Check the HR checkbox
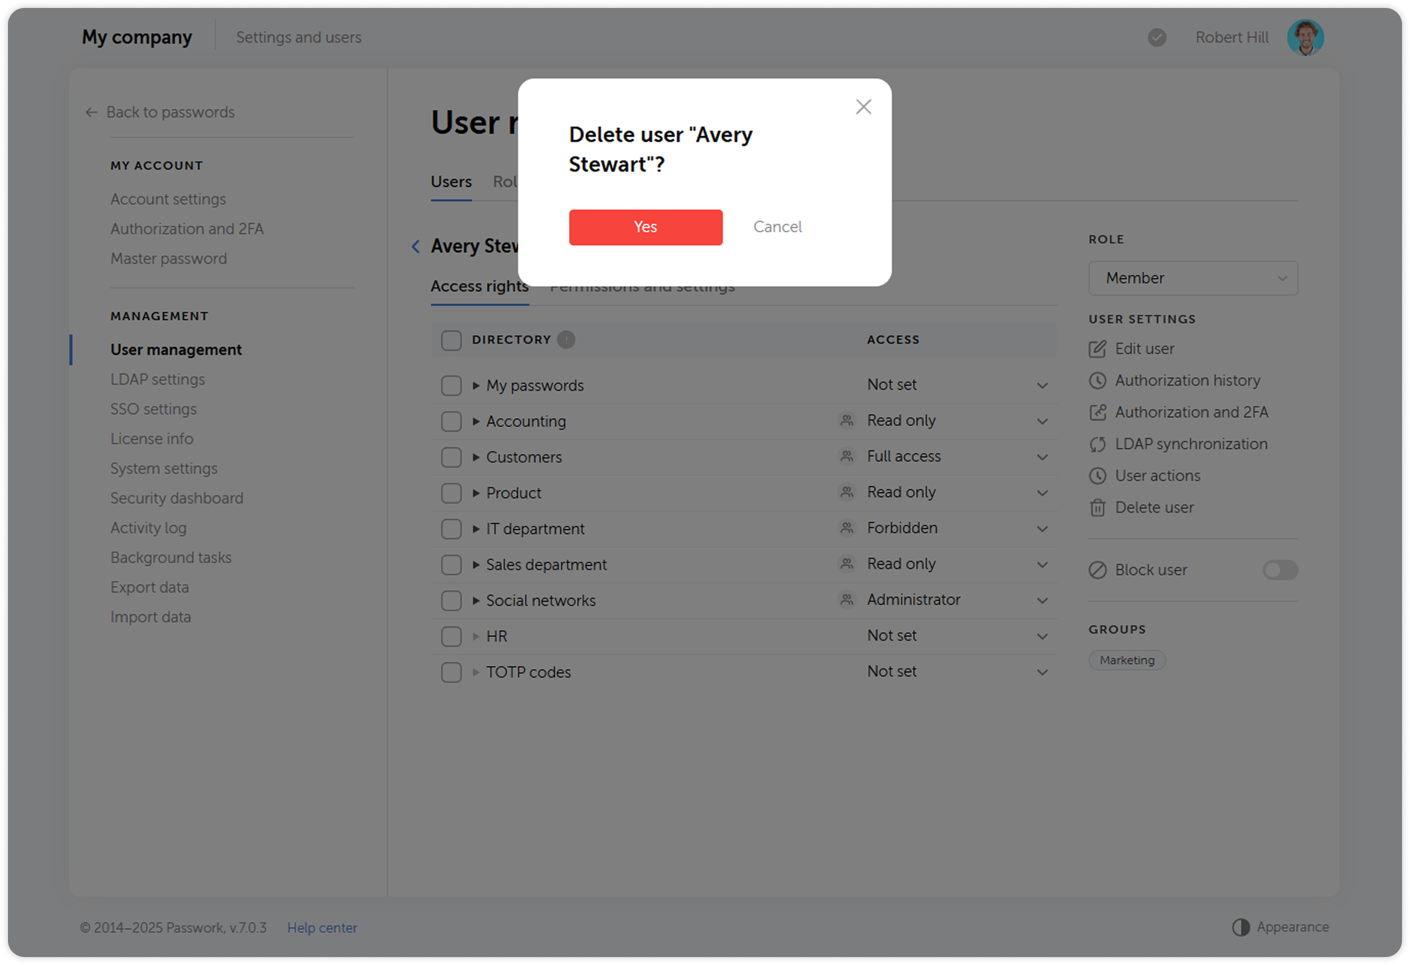1410x965 pixels. tap(451, 636)
